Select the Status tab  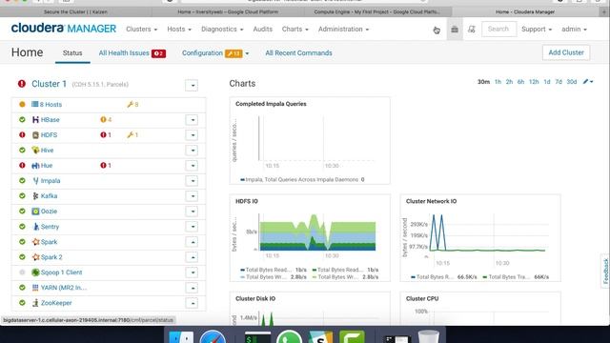(72, 53)
